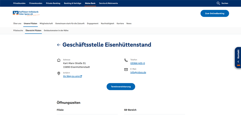Click the Filiale opening hours column header
This screenshot has height=115, width=241.
pyautogui.click(x=60, y=110)
